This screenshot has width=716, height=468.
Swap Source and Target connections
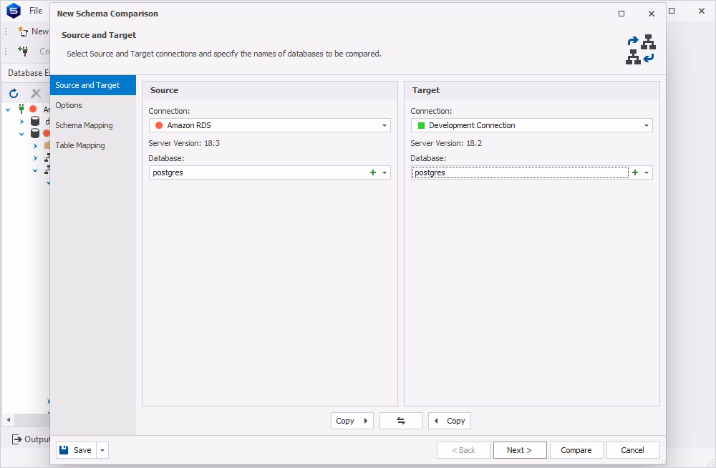(401, 421)
